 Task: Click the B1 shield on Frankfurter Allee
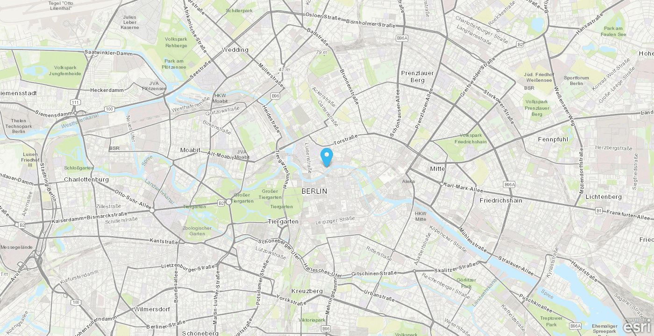(x=598, y=211)
